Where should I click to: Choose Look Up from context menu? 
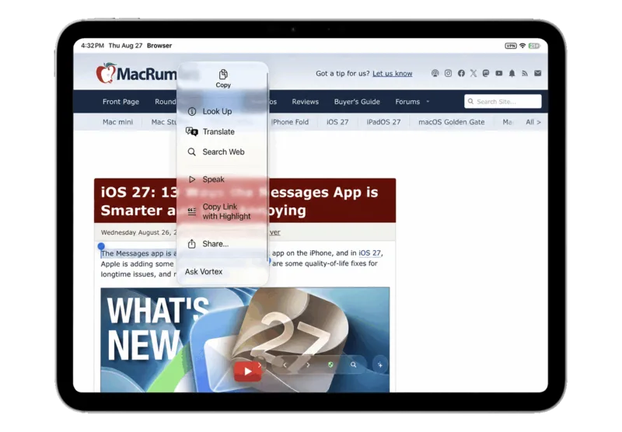pos(217,111)
